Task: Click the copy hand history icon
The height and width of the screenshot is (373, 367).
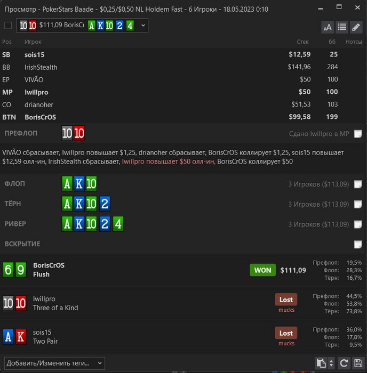Action: 321,363
